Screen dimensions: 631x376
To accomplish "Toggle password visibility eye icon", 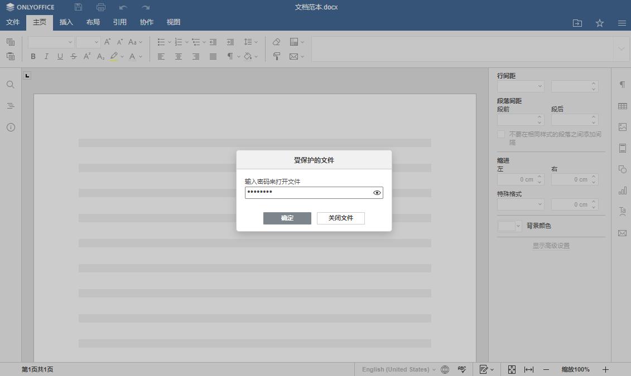I will click(377, 193).
